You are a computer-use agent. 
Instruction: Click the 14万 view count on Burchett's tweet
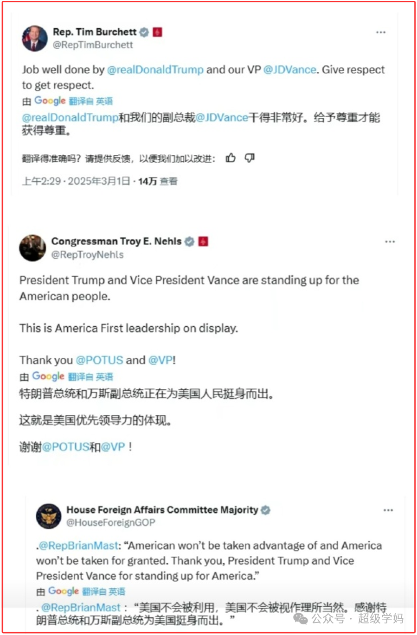coord(148,181)
